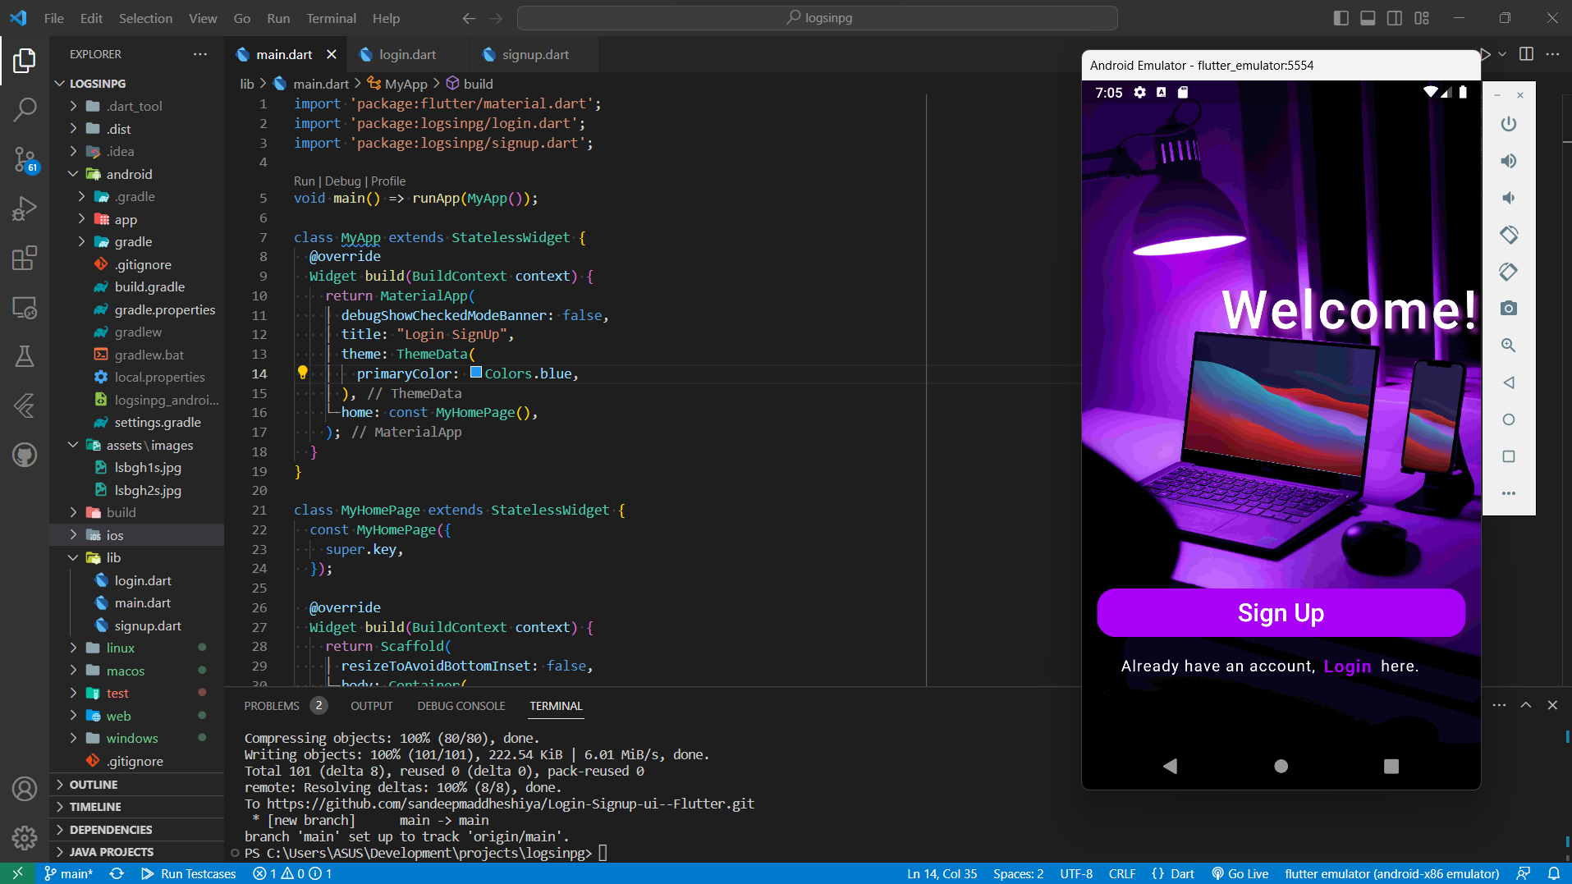Open the Testing flask icon
This screenshot has width=1572, height=884.
pos(25,356)
